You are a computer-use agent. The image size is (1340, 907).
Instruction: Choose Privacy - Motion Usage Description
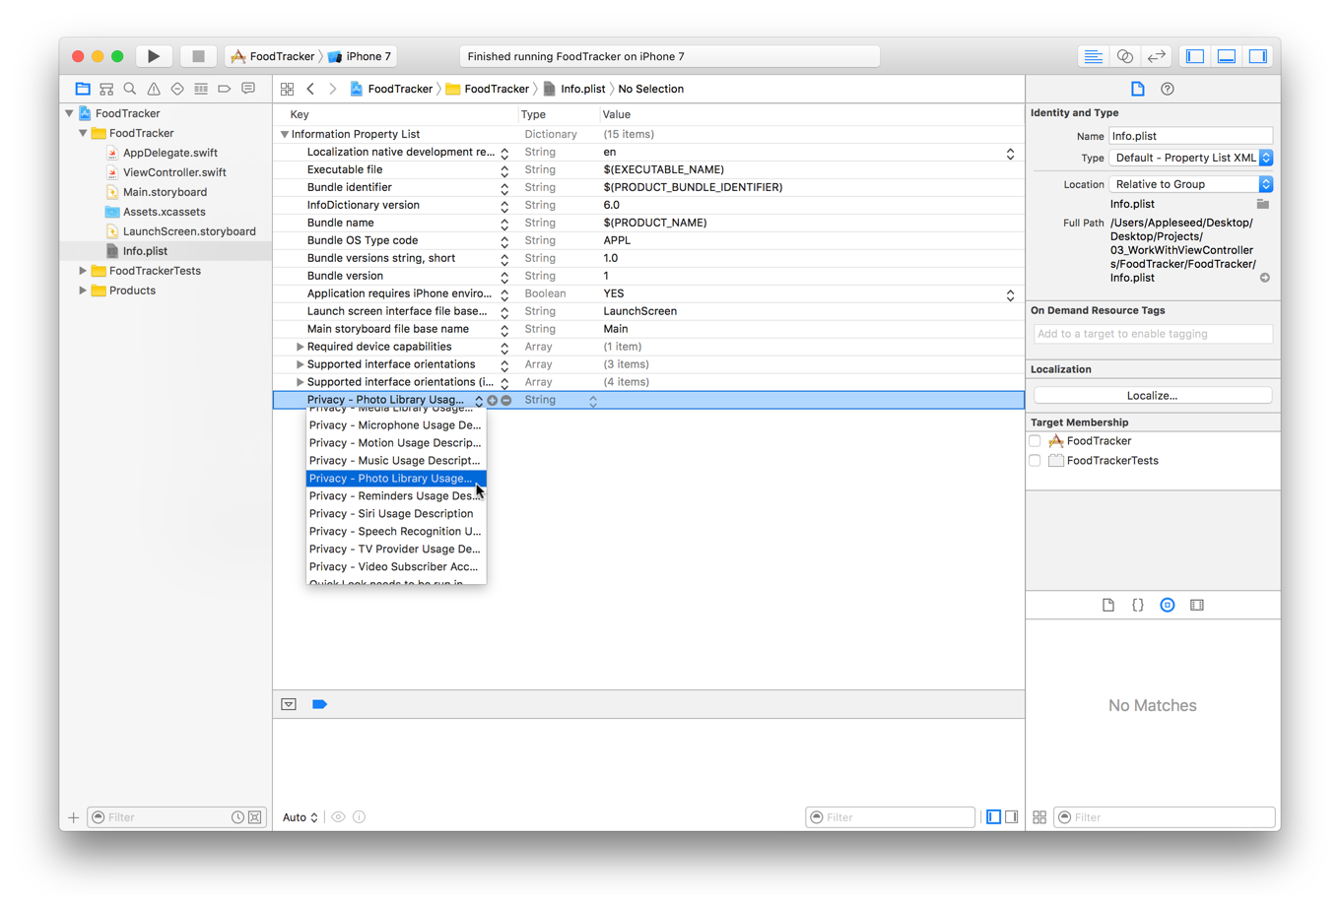pyautogui.click(x=396, y=443)
